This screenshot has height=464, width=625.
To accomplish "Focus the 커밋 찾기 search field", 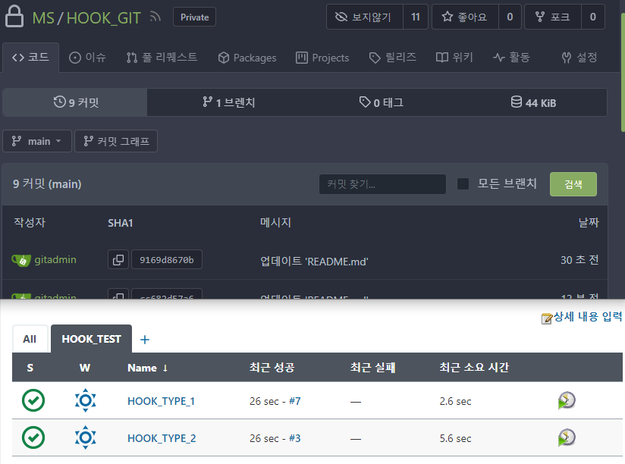I will tap(382, 184).
